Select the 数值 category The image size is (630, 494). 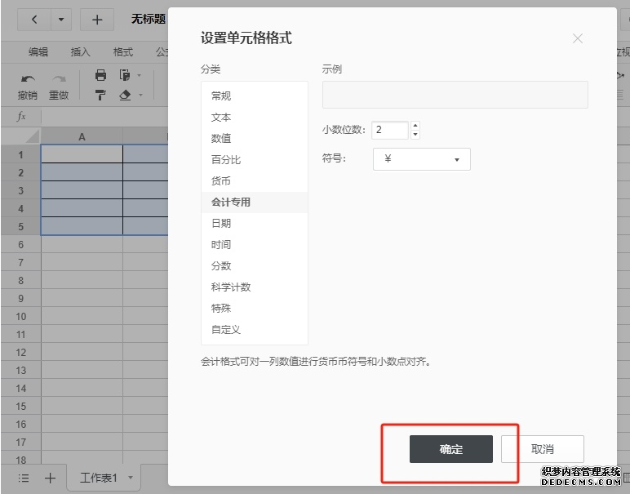255,139
